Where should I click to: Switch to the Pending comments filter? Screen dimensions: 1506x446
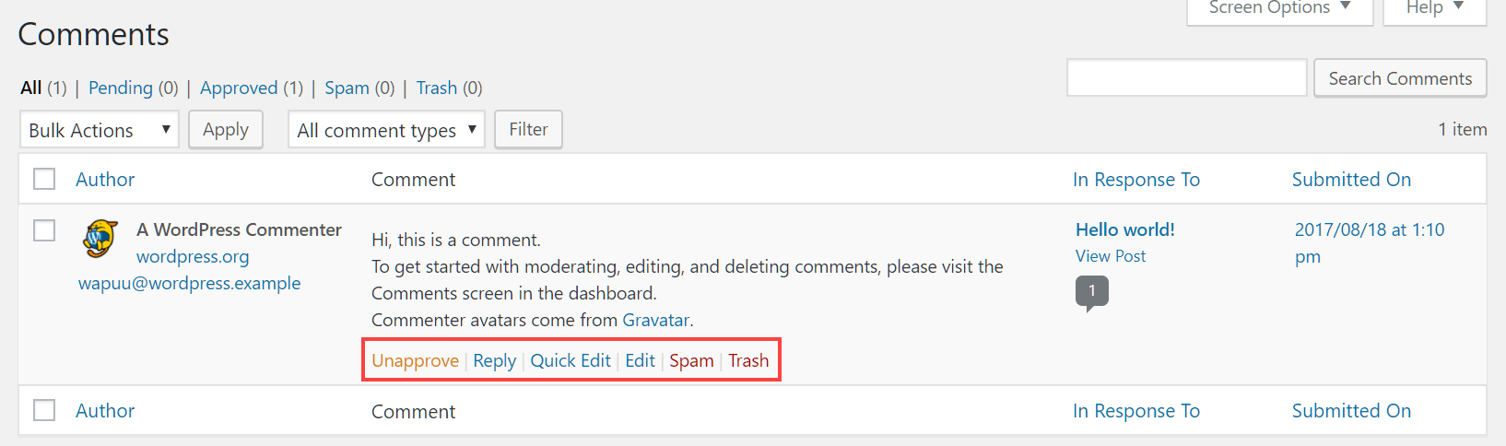coord(121,88)
